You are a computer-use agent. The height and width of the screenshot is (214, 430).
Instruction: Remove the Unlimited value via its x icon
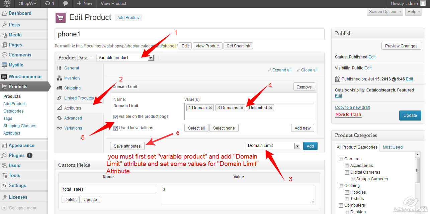[271, 108]
